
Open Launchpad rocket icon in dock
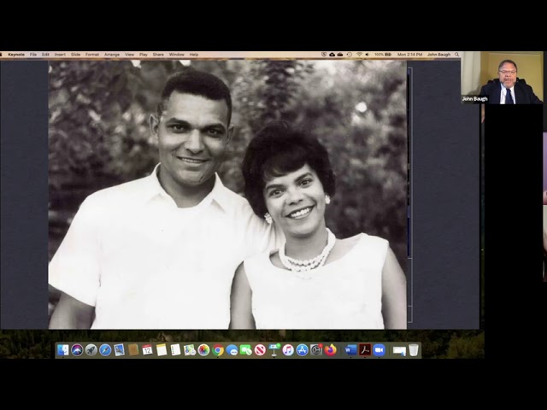tap(91, 350)
